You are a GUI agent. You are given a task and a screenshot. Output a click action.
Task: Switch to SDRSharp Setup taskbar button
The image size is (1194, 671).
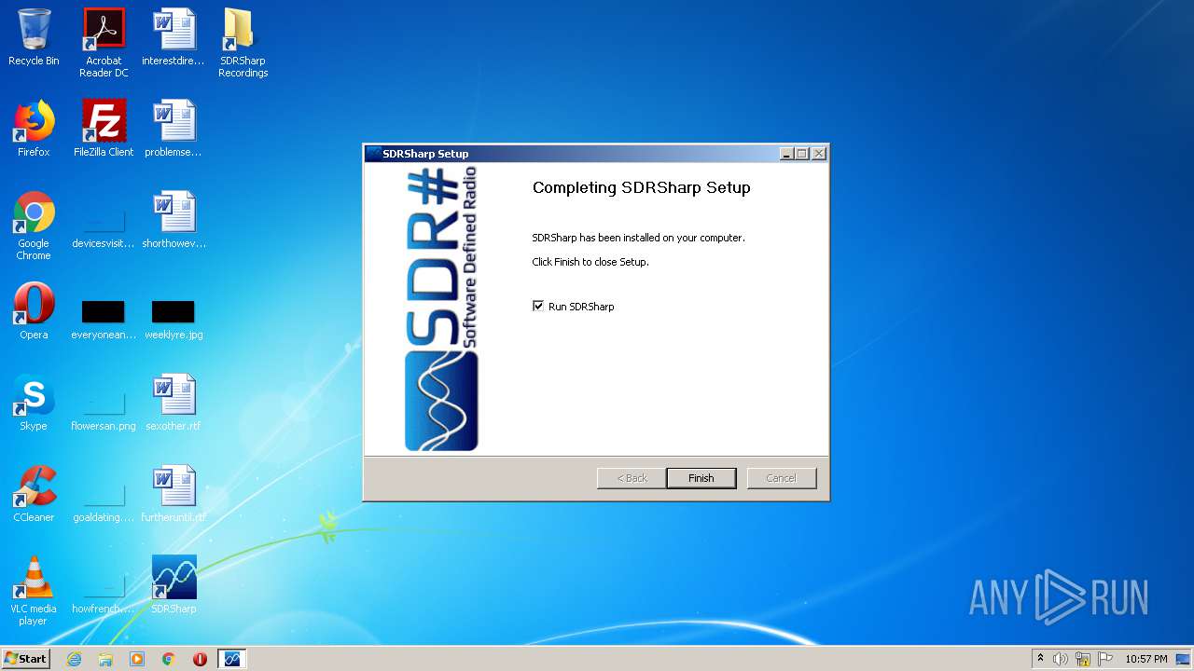click(231, 659)
